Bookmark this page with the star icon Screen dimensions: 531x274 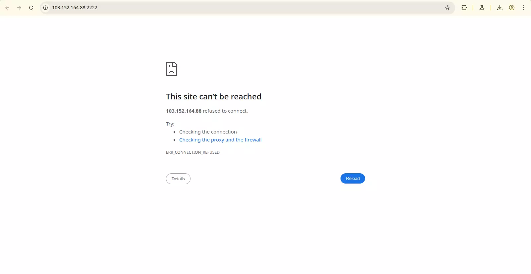tap(447, 8)
